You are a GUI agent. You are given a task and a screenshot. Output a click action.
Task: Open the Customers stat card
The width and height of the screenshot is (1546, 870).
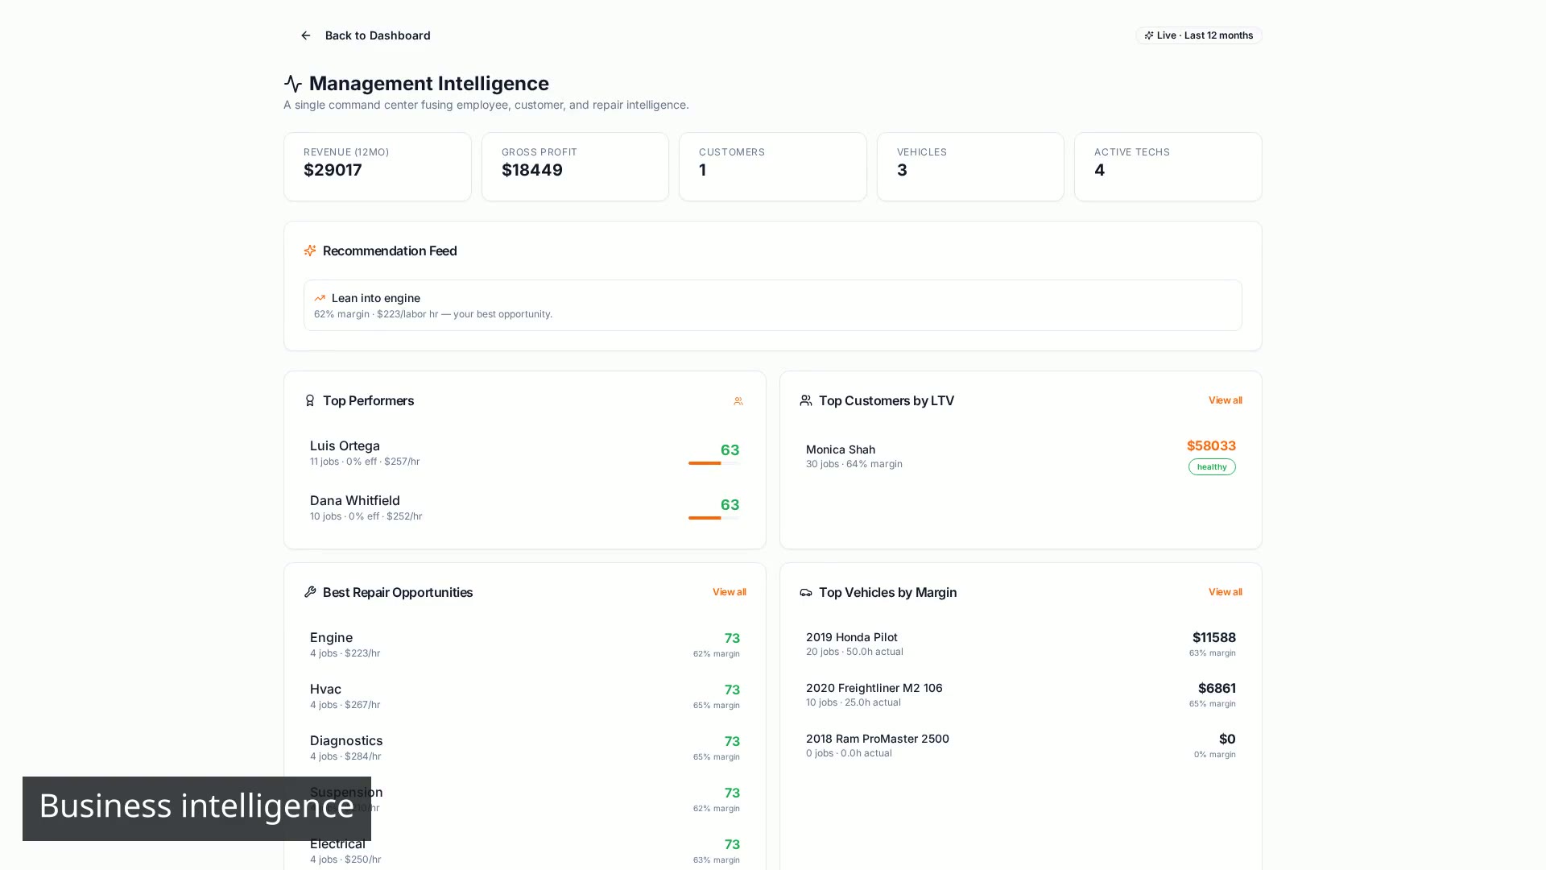(x=772, y=167)
